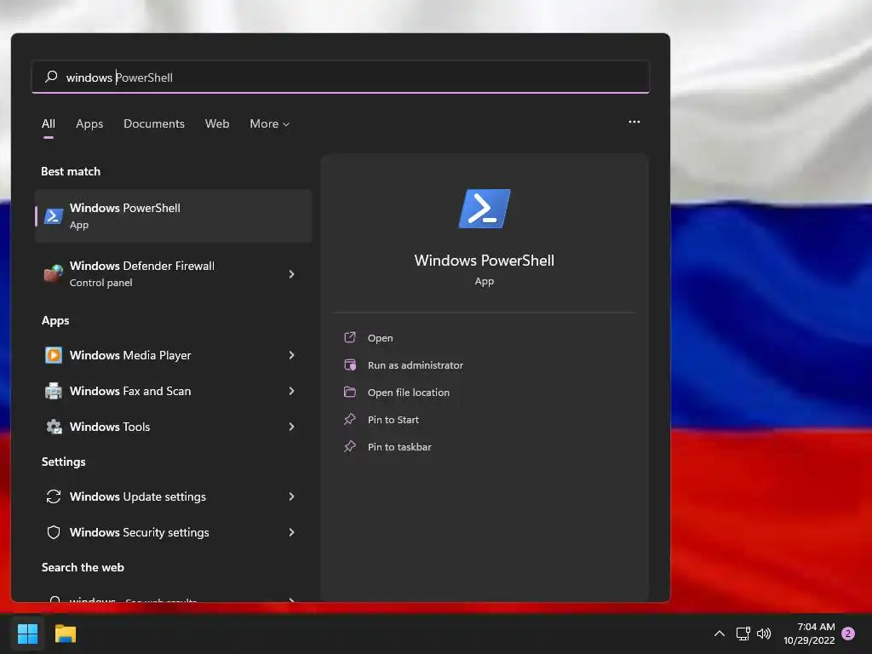The width and height of the screenshot is (872, 654).
Task: Select Windows Media Player result
Action: pyautogui.click(x=173, y=355)
